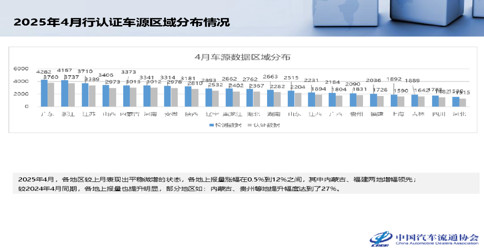
Task: Click the 中国汽车流通协会 text in footer
Action: point(437,237)
